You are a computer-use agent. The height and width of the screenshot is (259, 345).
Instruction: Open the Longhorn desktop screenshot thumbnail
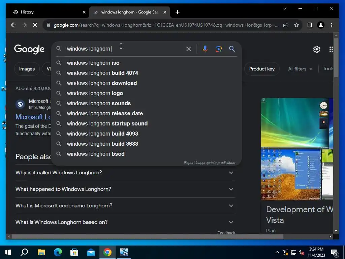pos(291,174)
